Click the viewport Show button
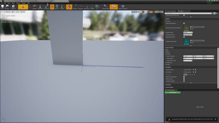The width and height of the screenshot is (219, 123). point(17,12)
